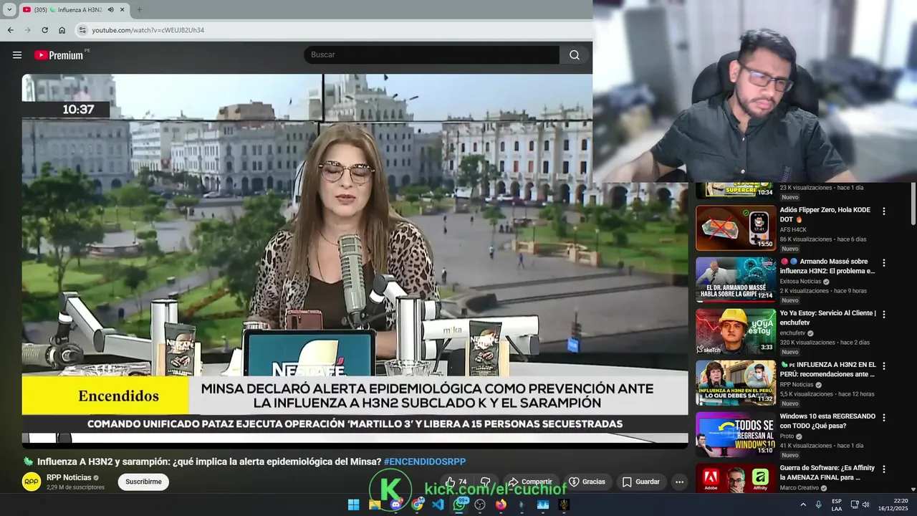The height and width of the screenshot is (516, 917).
Task: Open Discord from the taskbar
Action: click(396, 505)
